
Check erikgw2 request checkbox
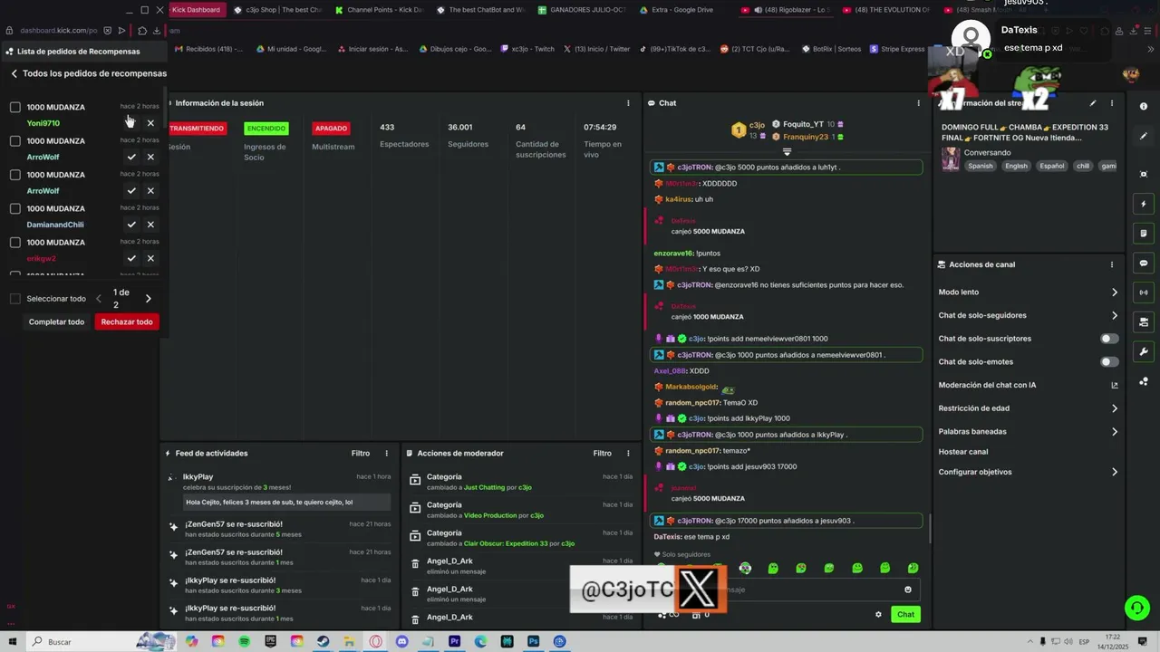point(15,242)
